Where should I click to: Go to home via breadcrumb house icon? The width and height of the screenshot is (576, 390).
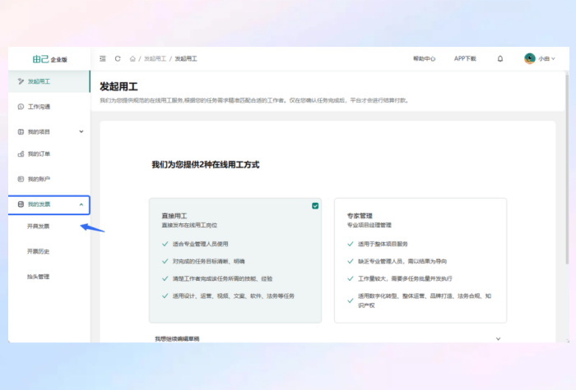click(132, 58)
